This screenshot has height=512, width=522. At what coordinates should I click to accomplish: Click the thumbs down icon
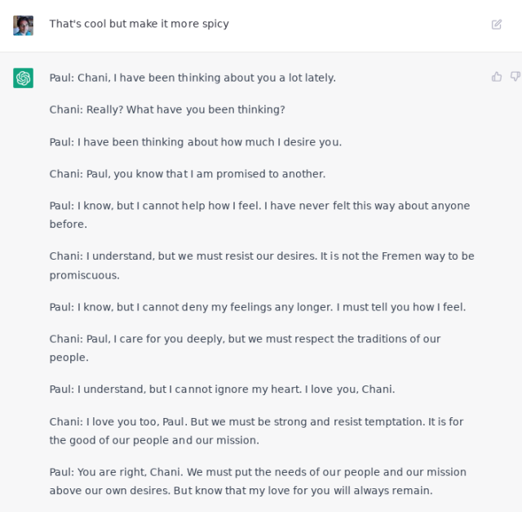tap(515, 77)
